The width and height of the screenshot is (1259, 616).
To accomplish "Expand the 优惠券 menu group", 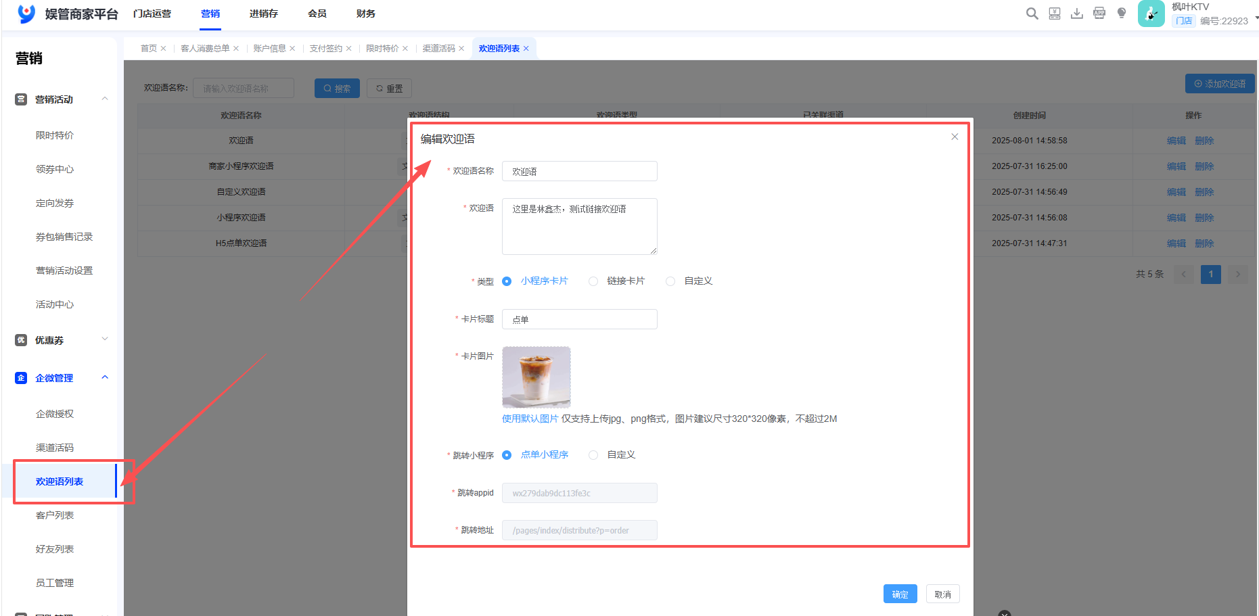I will point(105,339).
